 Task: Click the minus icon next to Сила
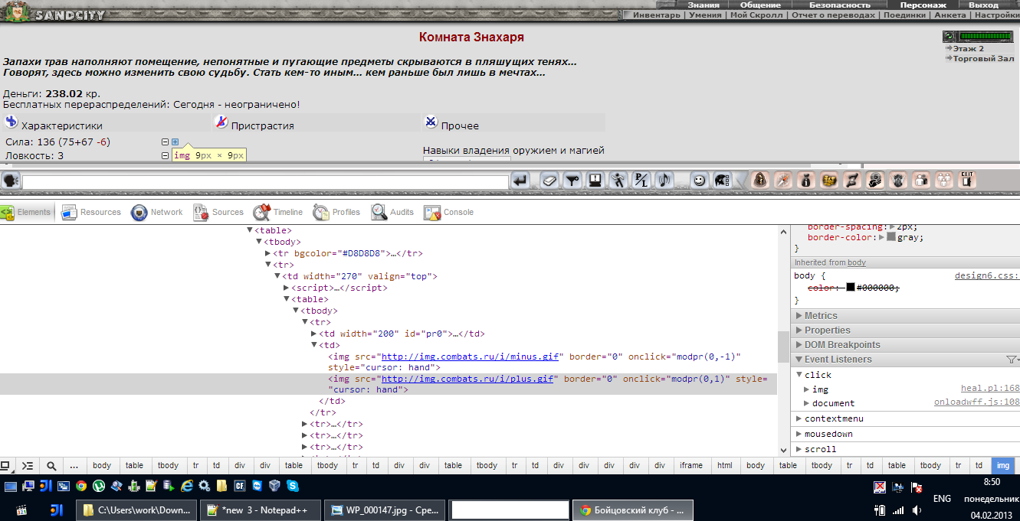pyautogui.click(x=165, y=142)
